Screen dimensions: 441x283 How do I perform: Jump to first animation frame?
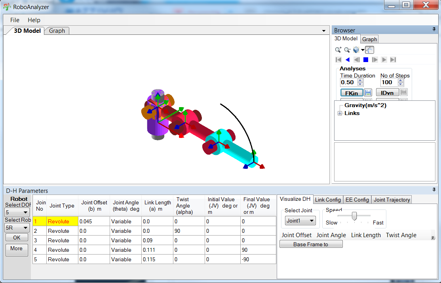pos(338,60)
